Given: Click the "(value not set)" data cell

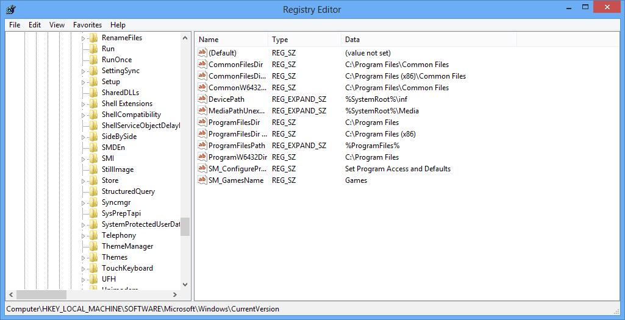Looking at the screenshot, I should point(368,52).
